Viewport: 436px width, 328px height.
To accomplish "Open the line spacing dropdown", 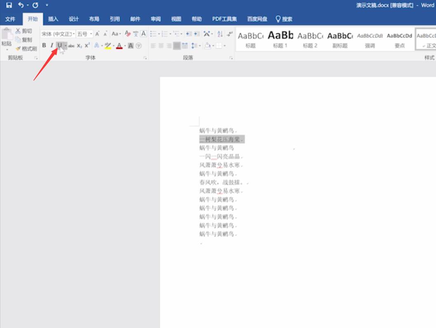I will 196,46.
